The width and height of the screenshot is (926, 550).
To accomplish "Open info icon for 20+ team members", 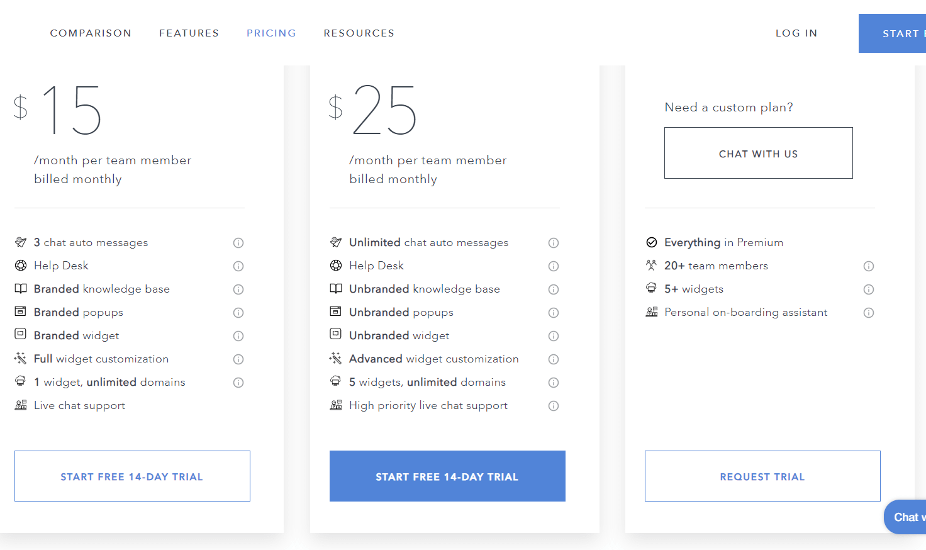I will [x=869, y=266].
